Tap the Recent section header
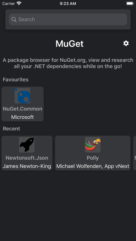 pos(11,129)
